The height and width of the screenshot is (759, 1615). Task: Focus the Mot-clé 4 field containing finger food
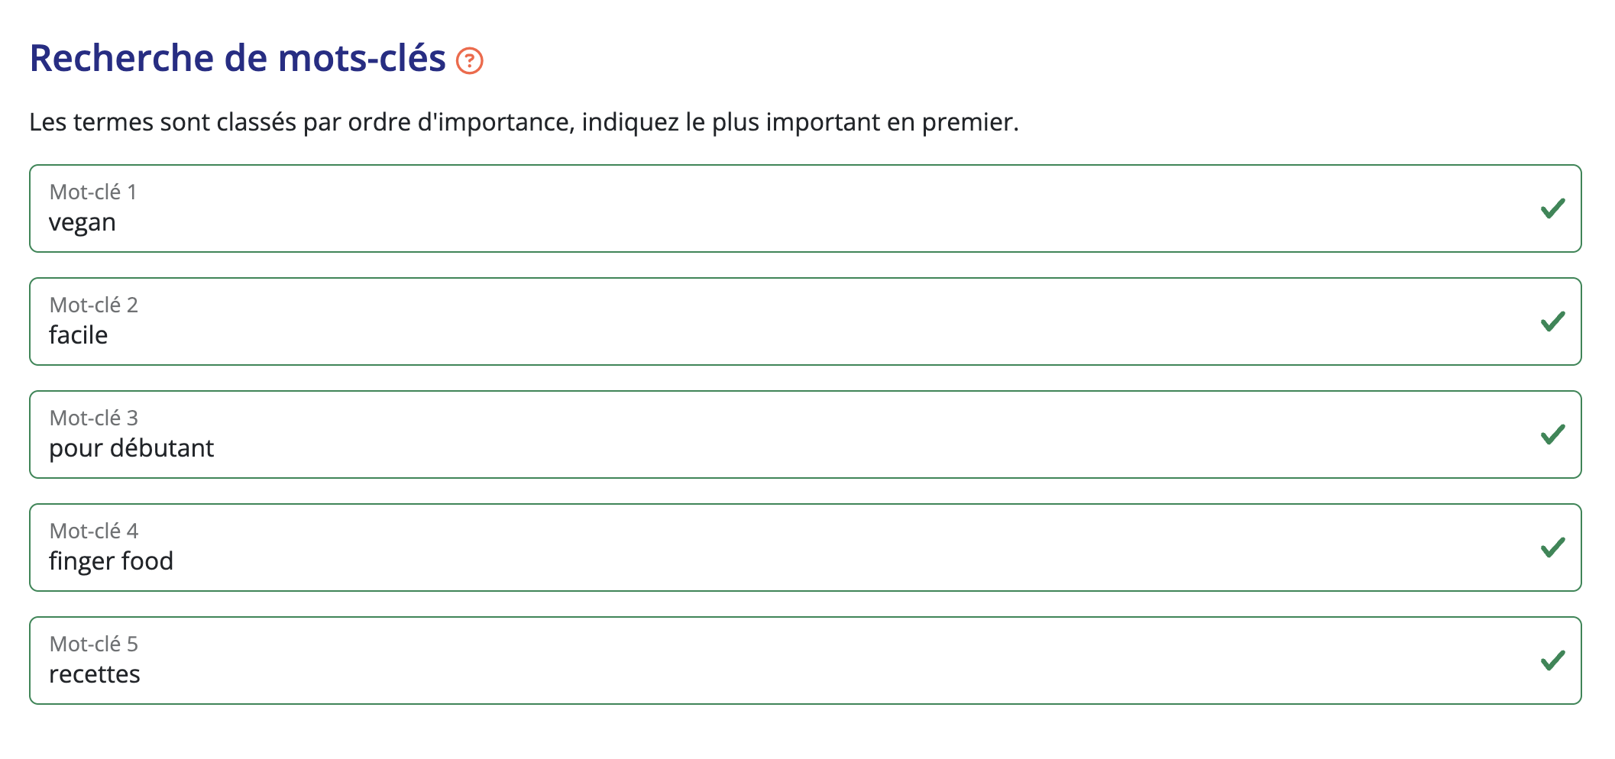click(x=805, y=547)
